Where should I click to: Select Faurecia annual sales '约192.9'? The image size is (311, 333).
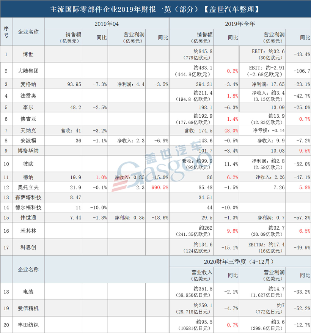pos(203,116)
